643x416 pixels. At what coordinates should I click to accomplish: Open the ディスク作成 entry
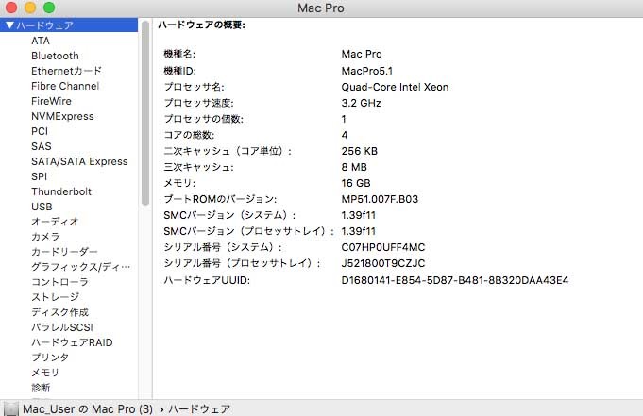coord(59,312)
